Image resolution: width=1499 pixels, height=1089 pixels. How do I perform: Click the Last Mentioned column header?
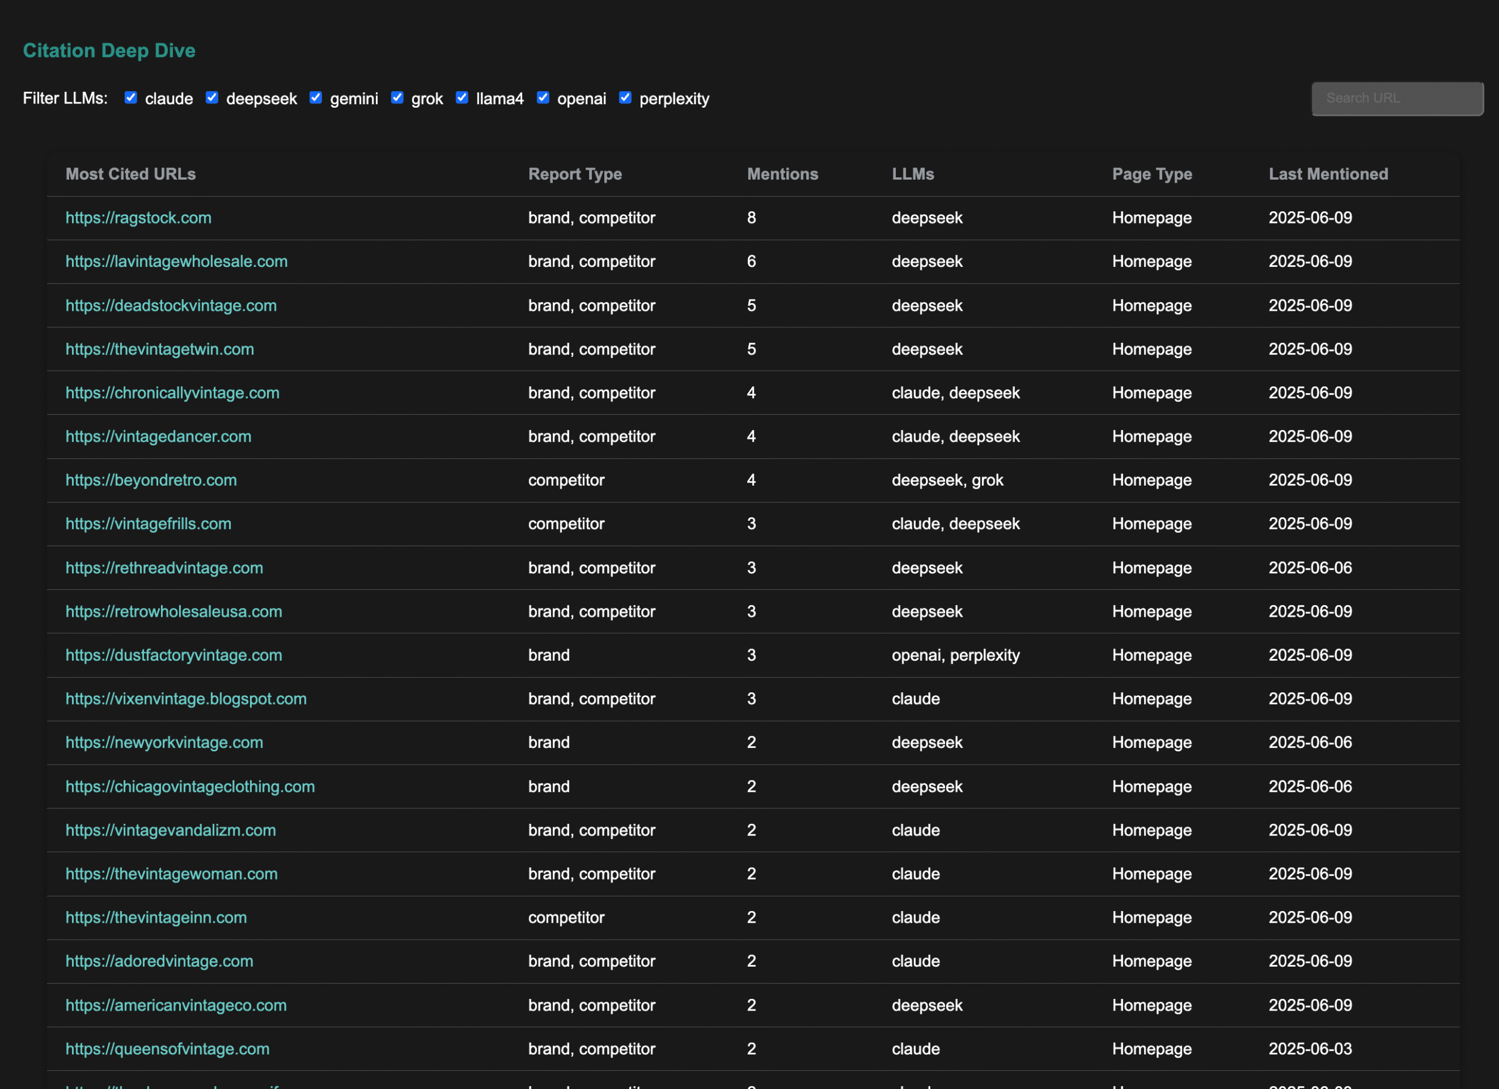pos(1328,174)
